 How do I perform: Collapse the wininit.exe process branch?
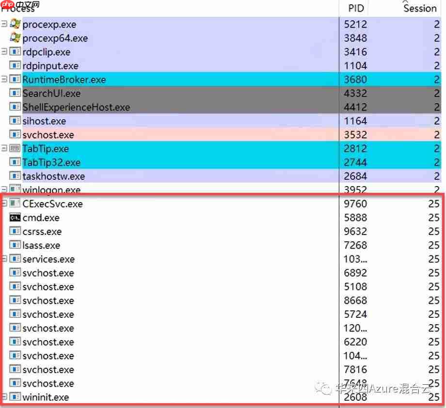pyautogui.click(x=5, y=396)
